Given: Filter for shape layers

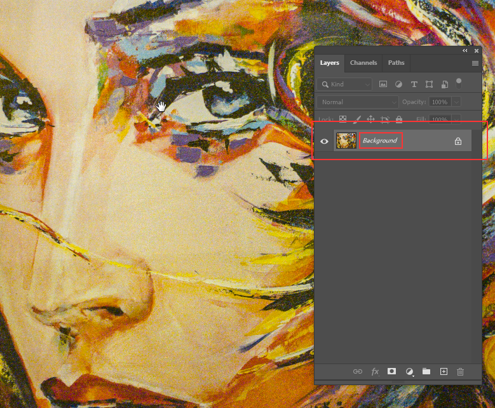Looking at the screenshot, I should click(x=429, y=84).
